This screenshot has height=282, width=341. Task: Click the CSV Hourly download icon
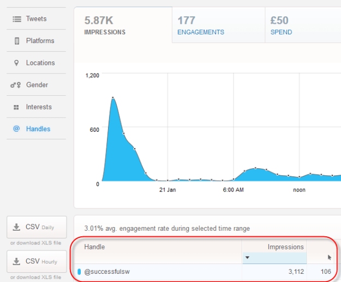[15, 261]
